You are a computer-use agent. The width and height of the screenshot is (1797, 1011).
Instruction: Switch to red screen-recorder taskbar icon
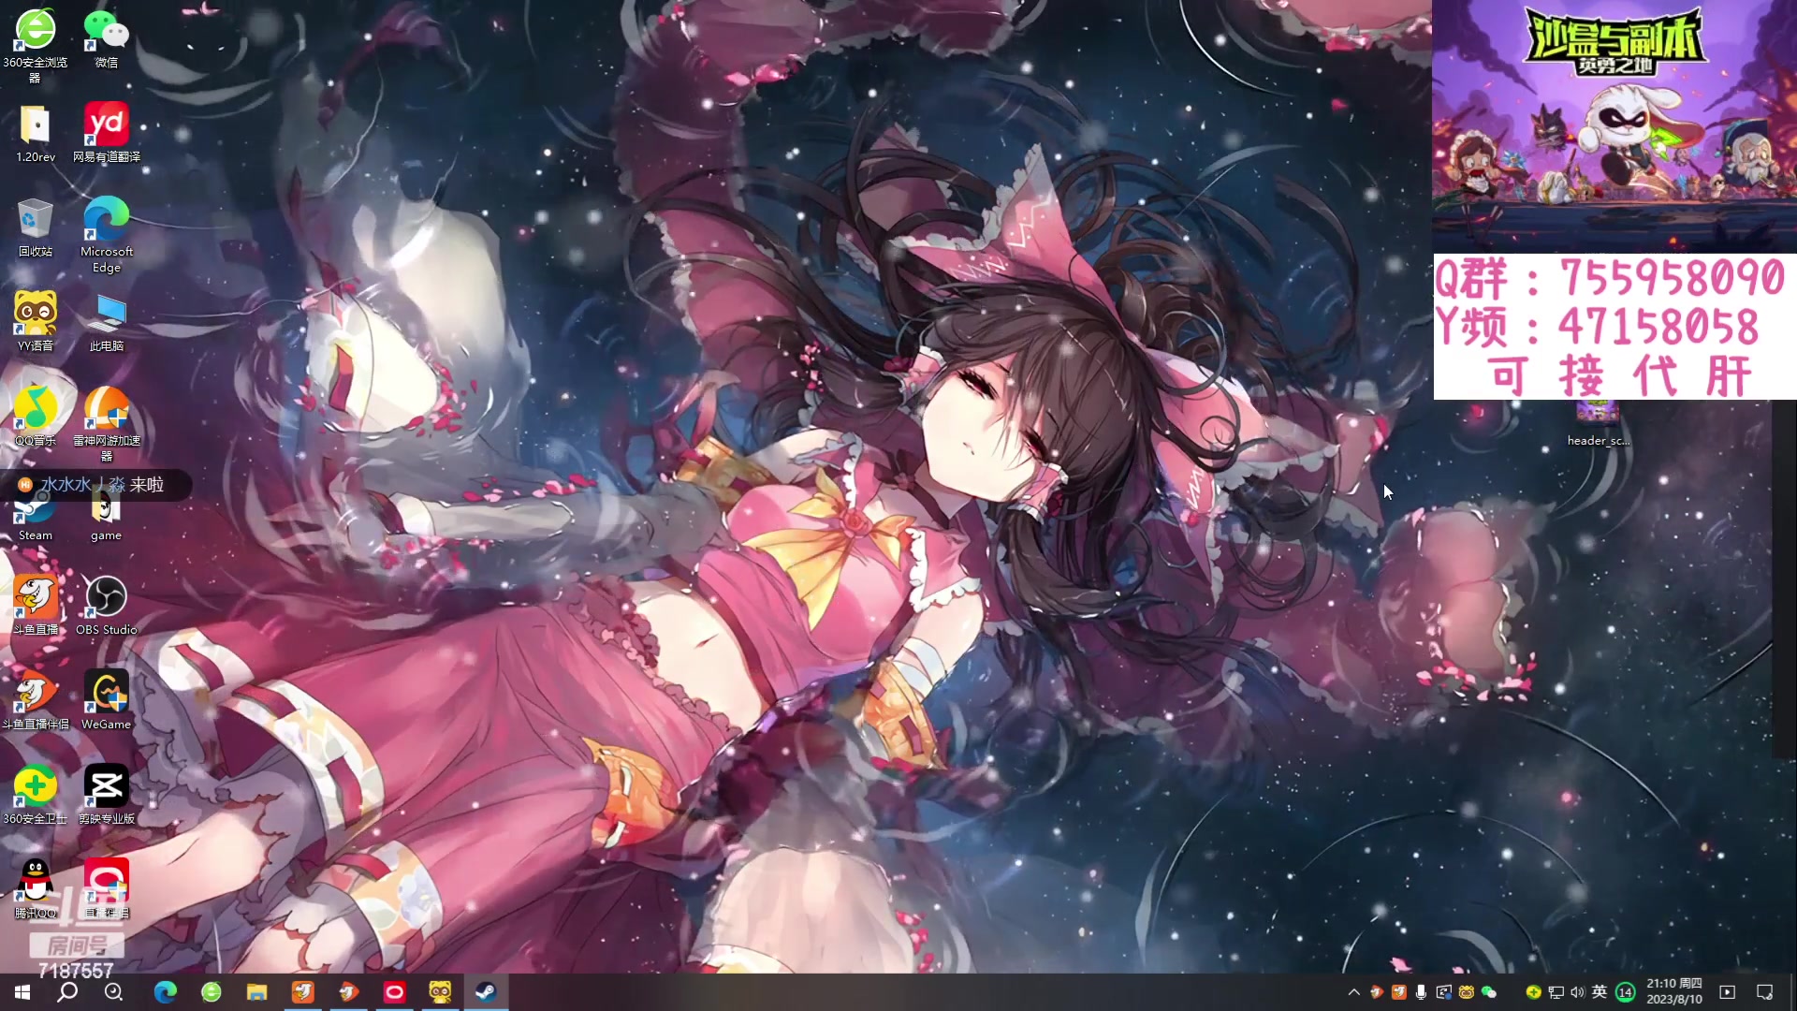pos(394,992)
